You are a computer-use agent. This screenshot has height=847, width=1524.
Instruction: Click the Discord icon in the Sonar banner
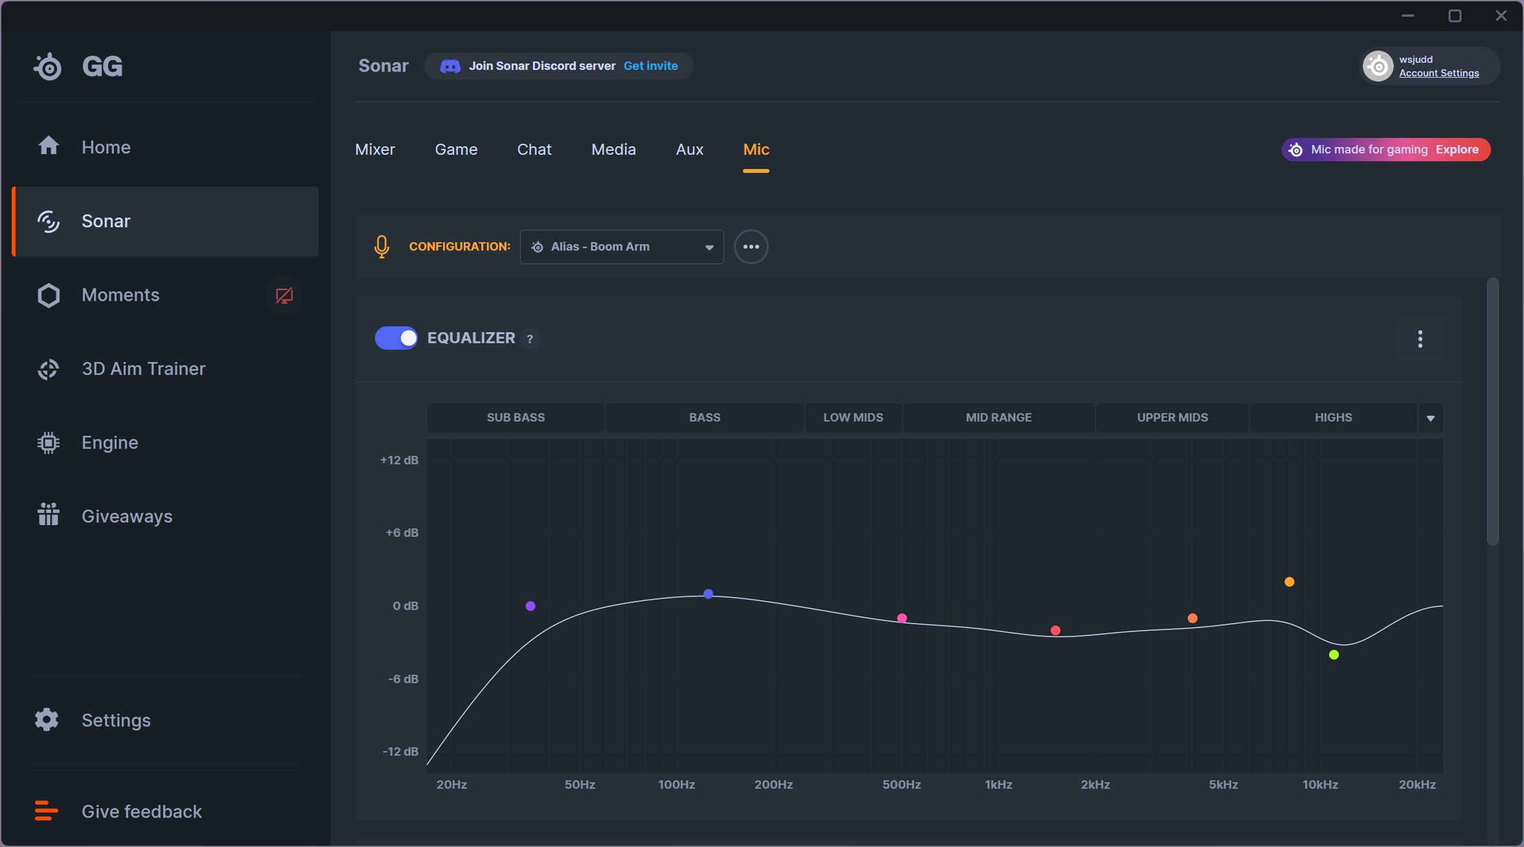[x=449, y=65]
